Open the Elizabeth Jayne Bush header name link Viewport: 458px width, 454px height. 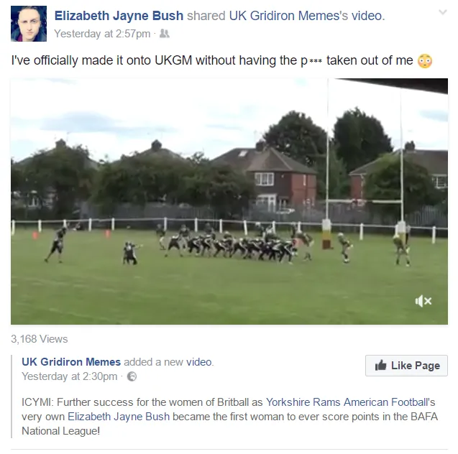click(119, 16)
